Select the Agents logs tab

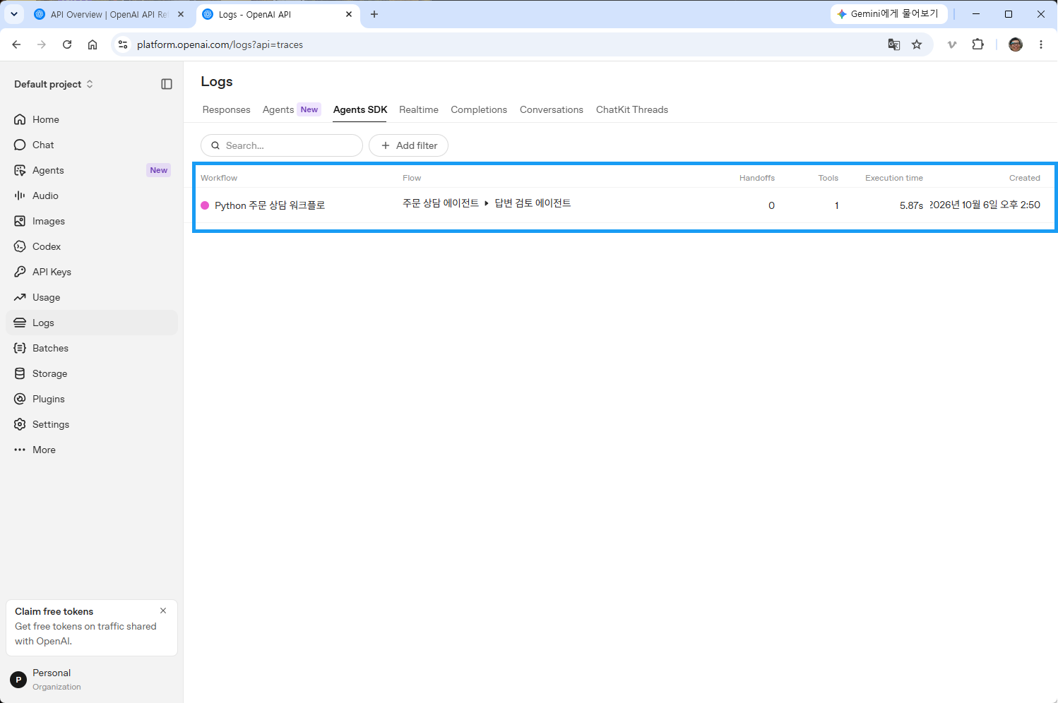291,109
